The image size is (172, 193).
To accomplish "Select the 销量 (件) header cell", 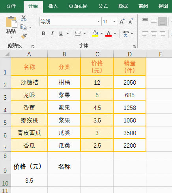I will click(130, 67).
